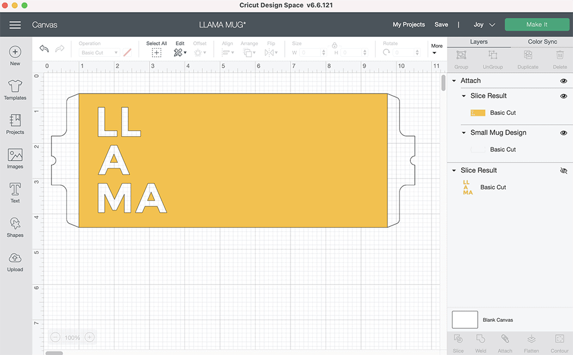
Task: Click the rotate stepper arrows
Action: (417, 53)
